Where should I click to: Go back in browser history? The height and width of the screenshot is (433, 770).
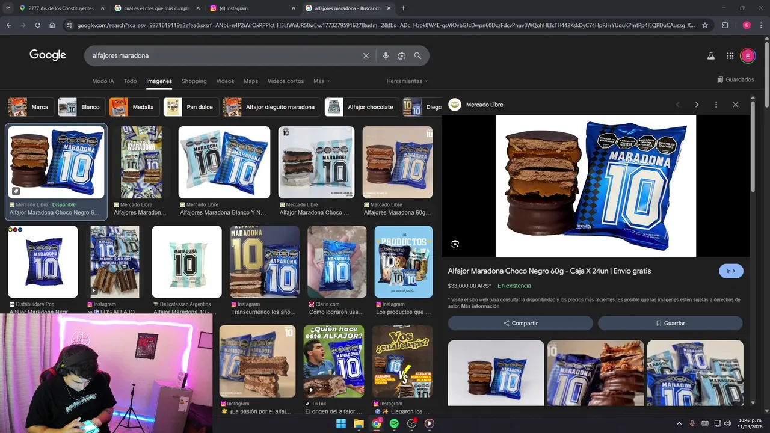coord(8,25)
